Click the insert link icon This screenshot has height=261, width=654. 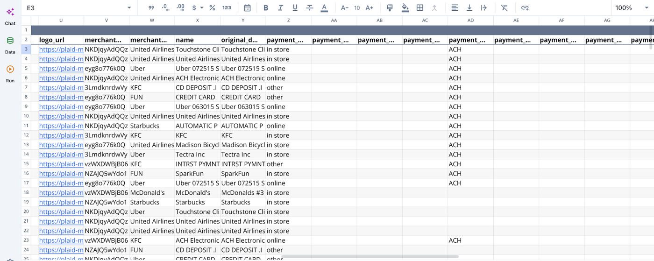525,7
